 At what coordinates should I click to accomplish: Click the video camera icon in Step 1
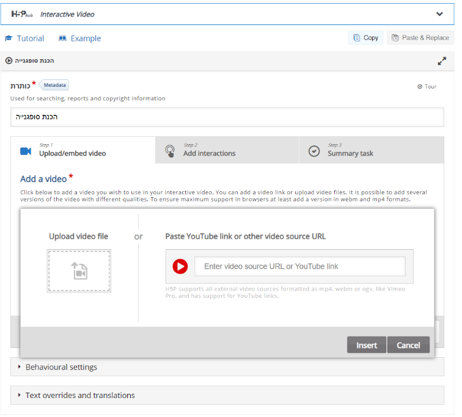point(26,151)
